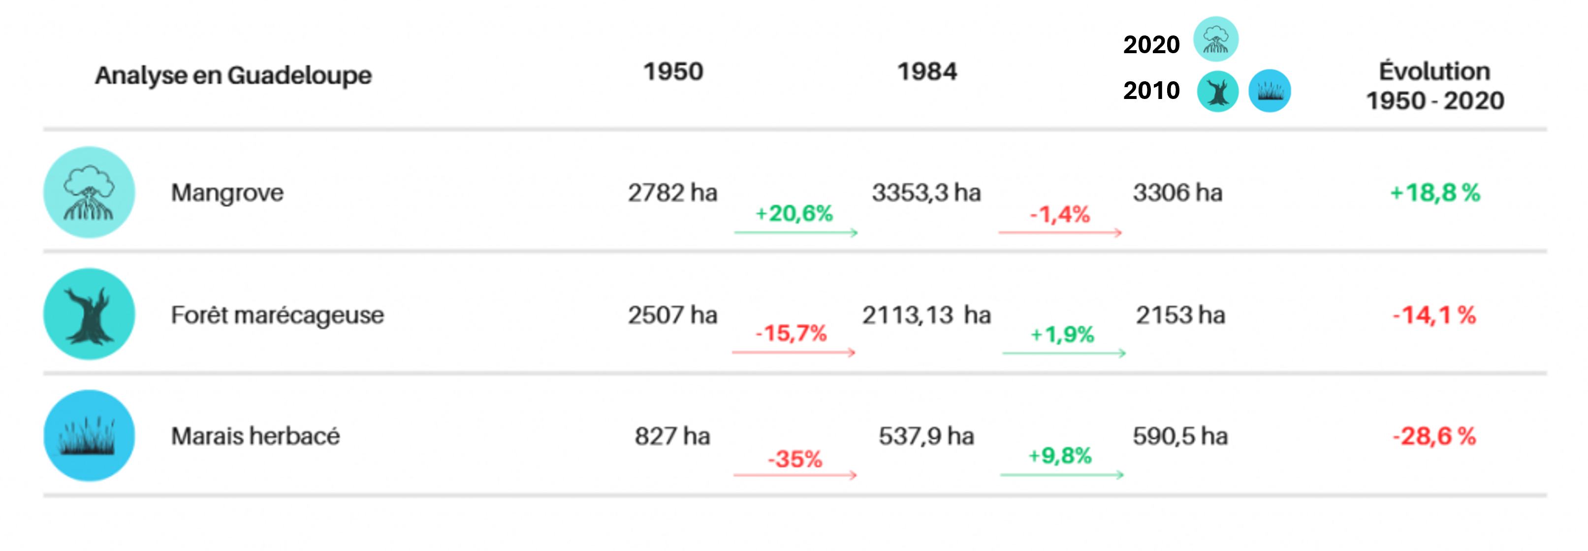The image size is (1588, 551).
Task: Select the small swamp tree icon beside 2010
Action: pos(1217,91)
